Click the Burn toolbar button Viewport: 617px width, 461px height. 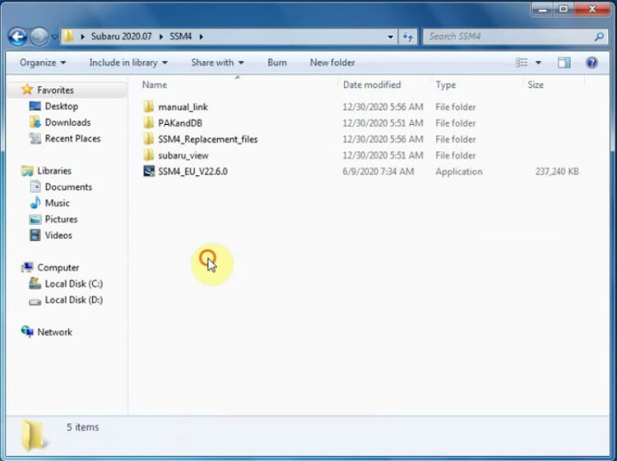pyautogui.click(x=277, y=62)
